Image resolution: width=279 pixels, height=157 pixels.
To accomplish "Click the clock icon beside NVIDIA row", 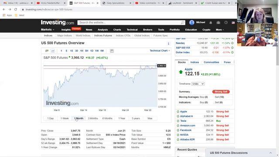I will coord(178,135).
